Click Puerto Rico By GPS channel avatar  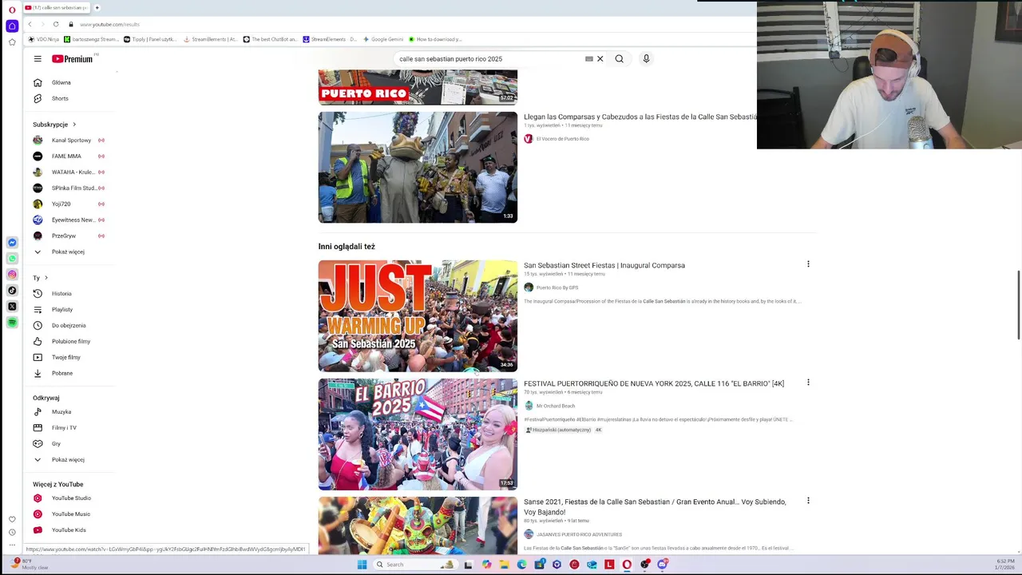(x=529, y=287)
